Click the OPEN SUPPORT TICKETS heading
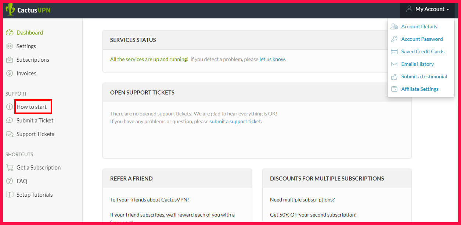 (x=142, y=92)
